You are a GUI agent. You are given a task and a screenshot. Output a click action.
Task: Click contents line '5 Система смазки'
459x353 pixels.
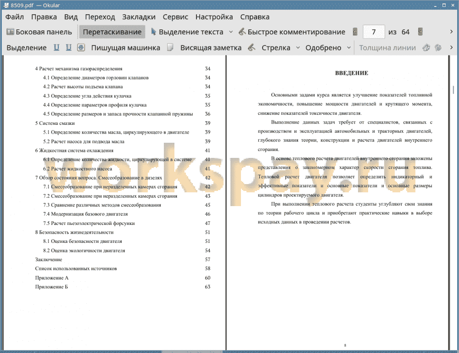click(x=55, y=123)
